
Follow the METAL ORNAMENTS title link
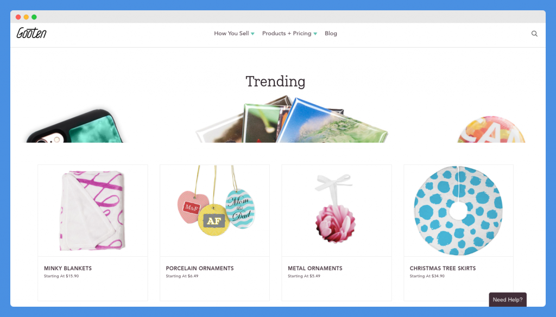(x=315, y=269)
